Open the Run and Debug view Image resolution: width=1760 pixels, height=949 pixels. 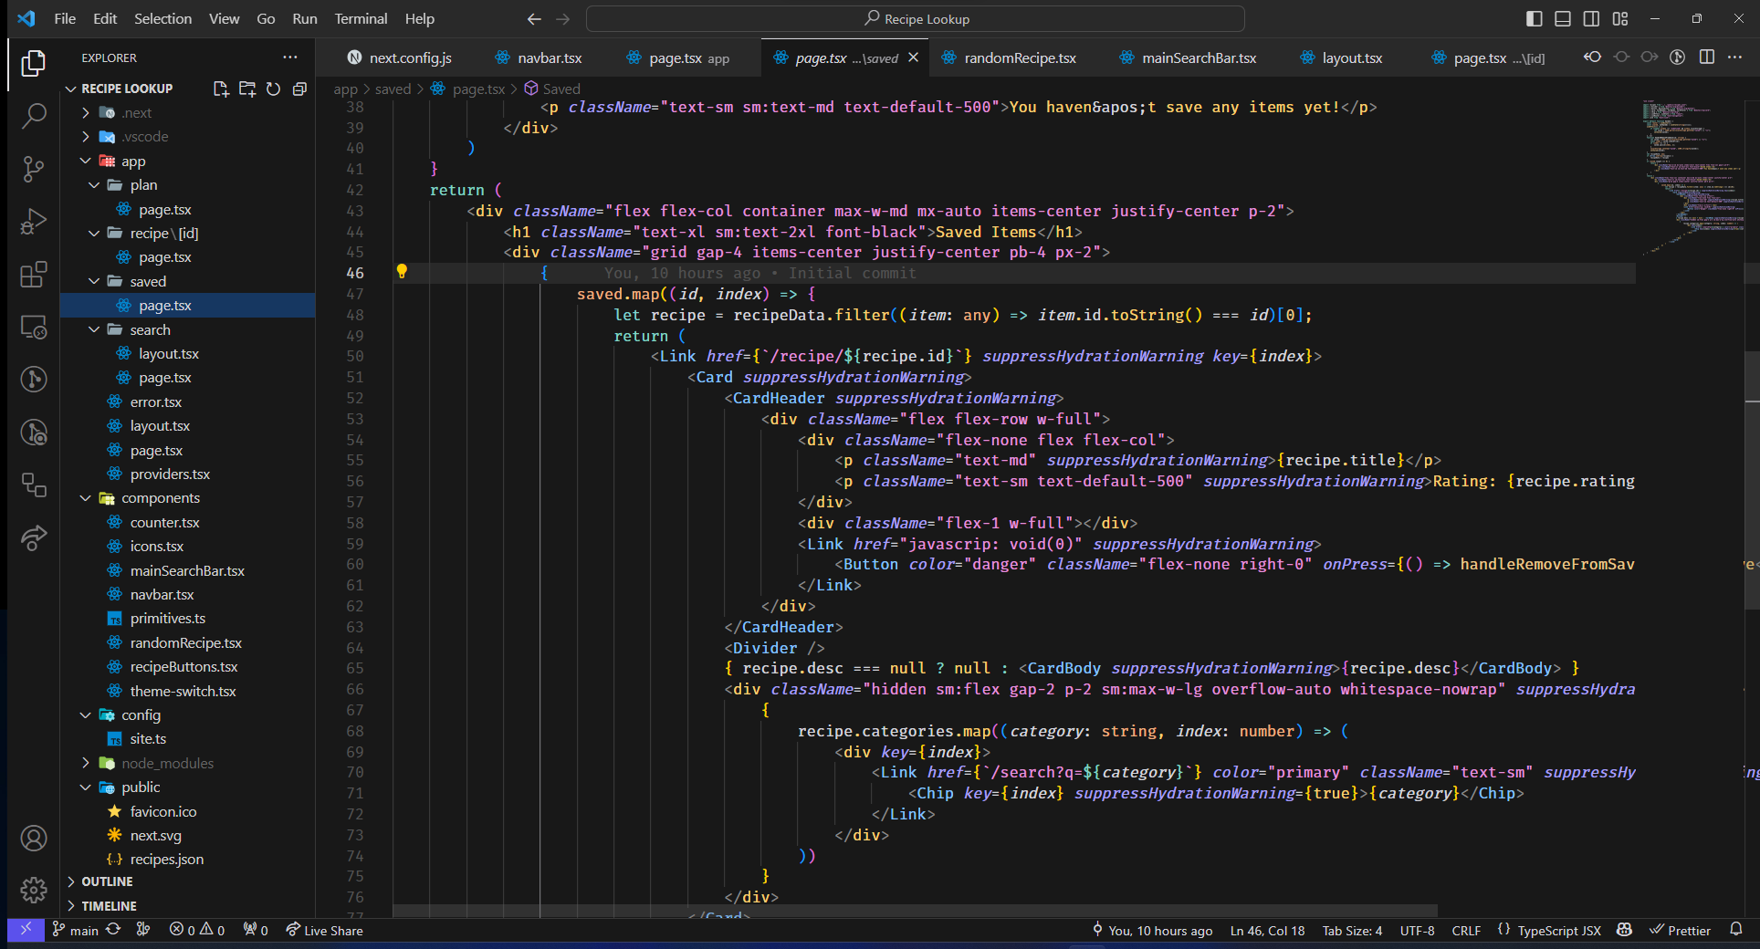coord(34,222)
